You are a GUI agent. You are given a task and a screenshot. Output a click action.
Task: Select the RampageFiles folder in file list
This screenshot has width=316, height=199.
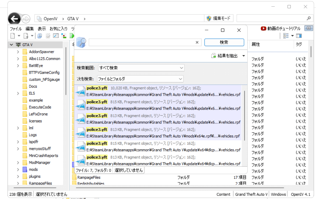[89, 177]
